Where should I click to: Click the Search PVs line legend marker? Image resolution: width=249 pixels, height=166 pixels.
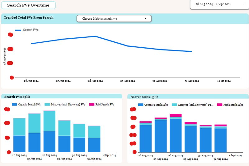pyautogui.click(x=18, y=30)
